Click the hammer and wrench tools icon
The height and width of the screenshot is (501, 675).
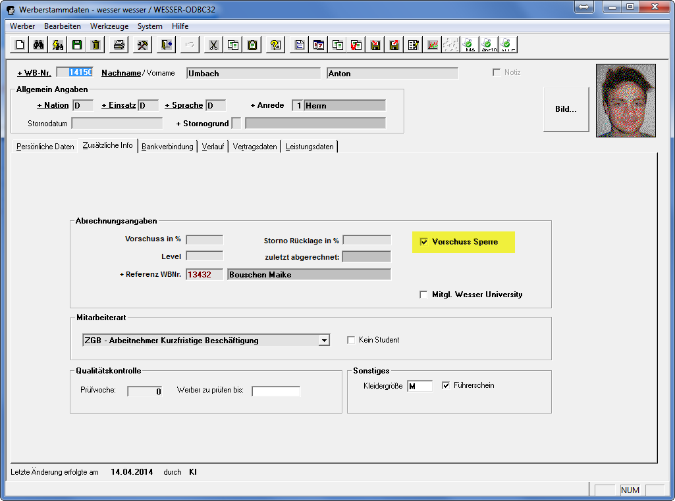[143, 45]
